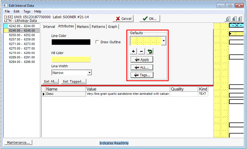Click the plus icon to add a default

coord(133,51)
